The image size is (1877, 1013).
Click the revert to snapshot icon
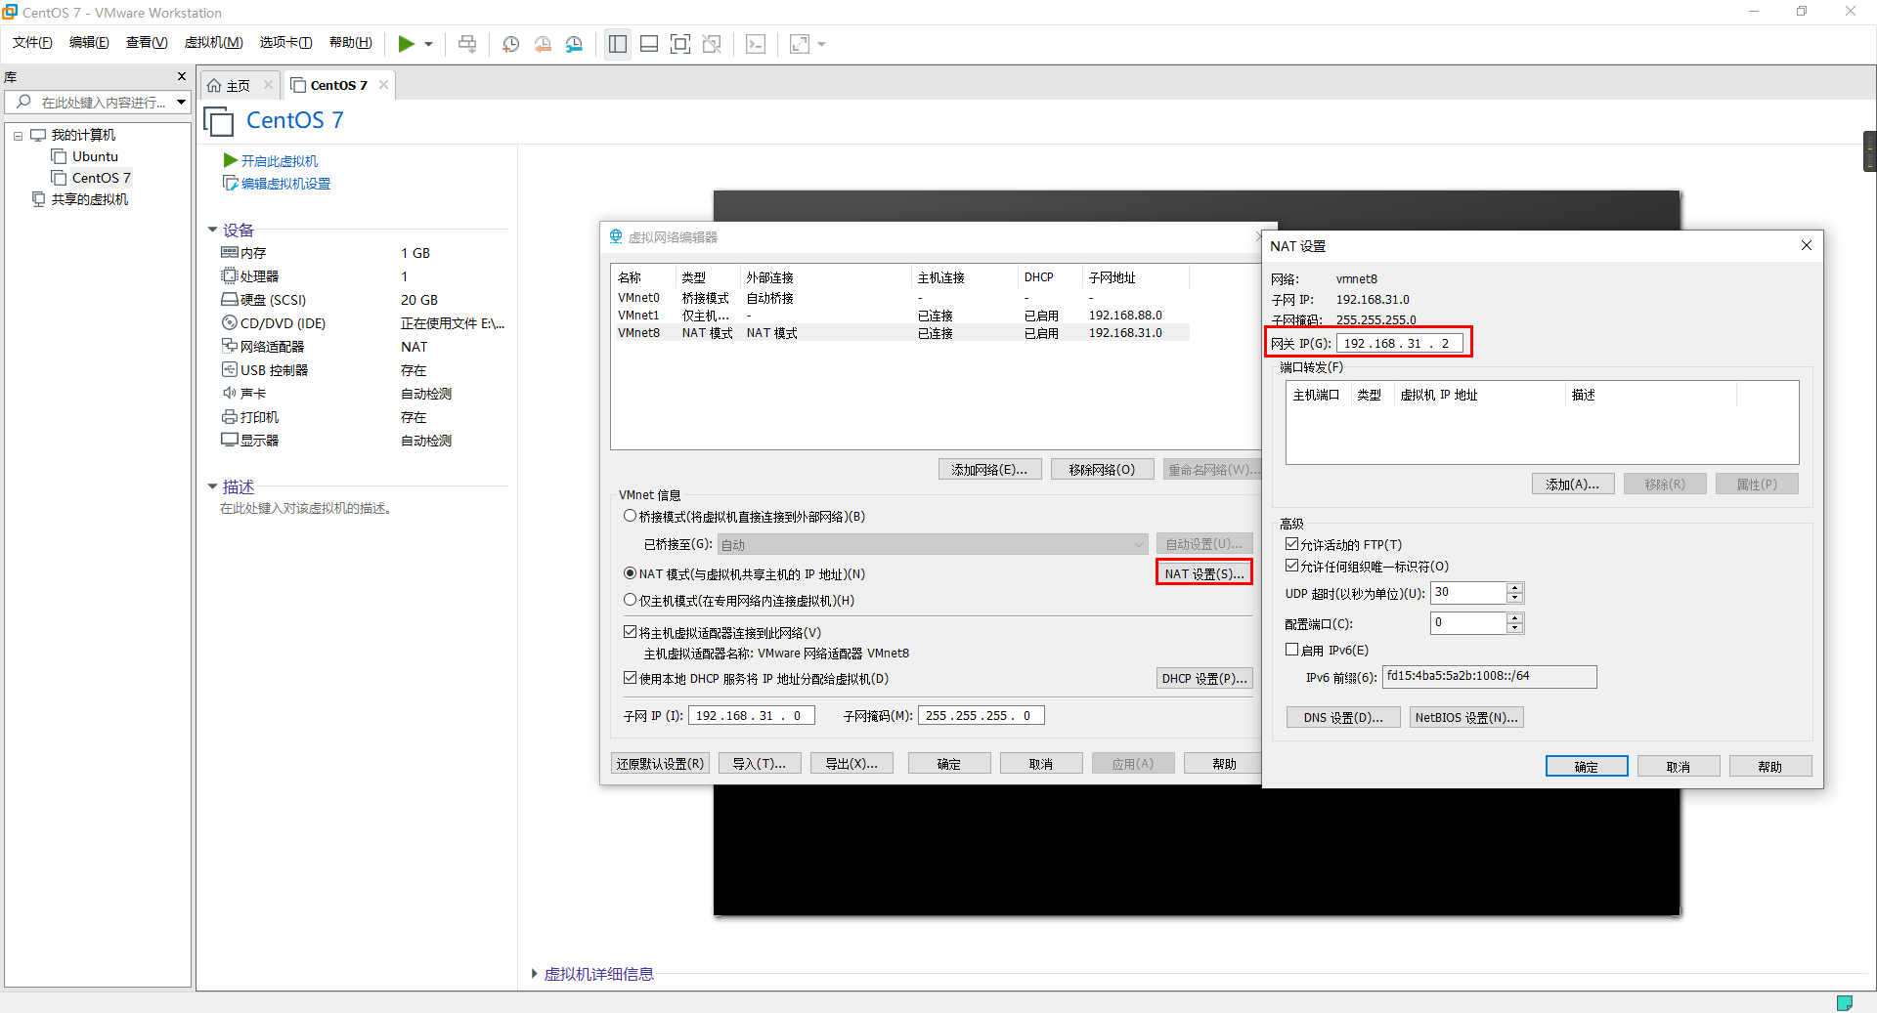[543, 44]
